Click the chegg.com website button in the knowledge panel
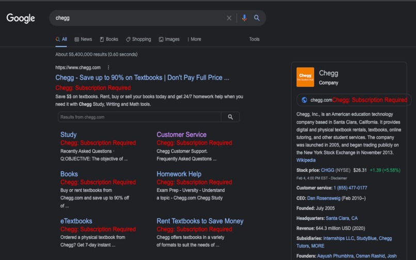 354,100
